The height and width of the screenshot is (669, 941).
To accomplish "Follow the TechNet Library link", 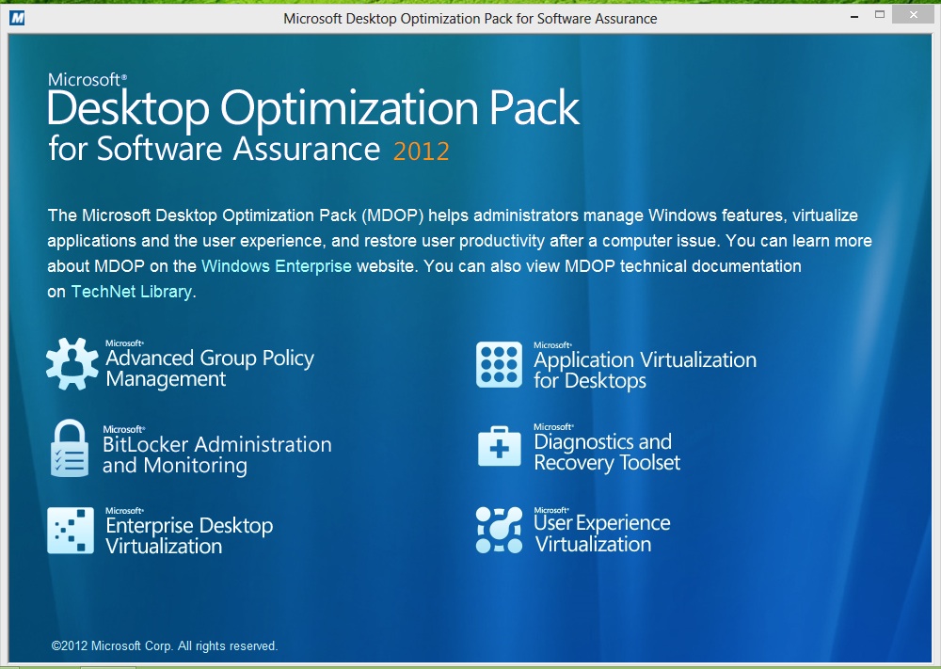I will click(x=131, y=292).
